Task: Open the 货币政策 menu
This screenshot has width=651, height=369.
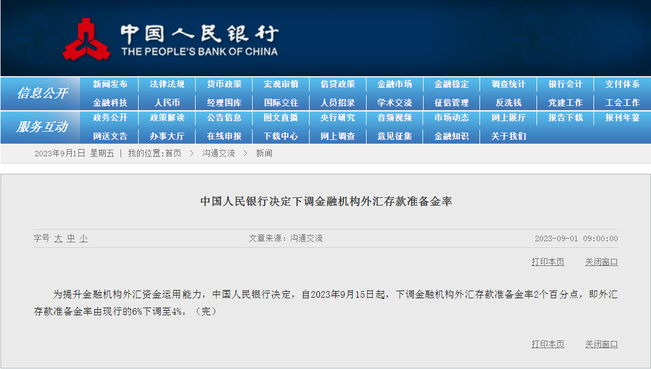Action: pos(224,84)
